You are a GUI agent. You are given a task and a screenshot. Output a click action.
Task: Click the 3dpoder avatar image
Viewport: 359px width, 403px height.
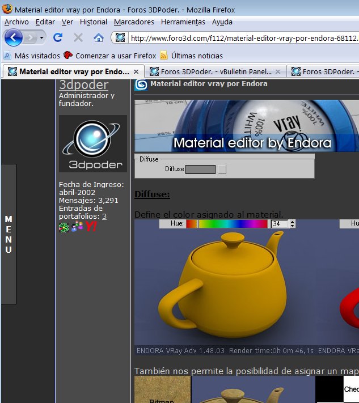[x=93, y=143]
